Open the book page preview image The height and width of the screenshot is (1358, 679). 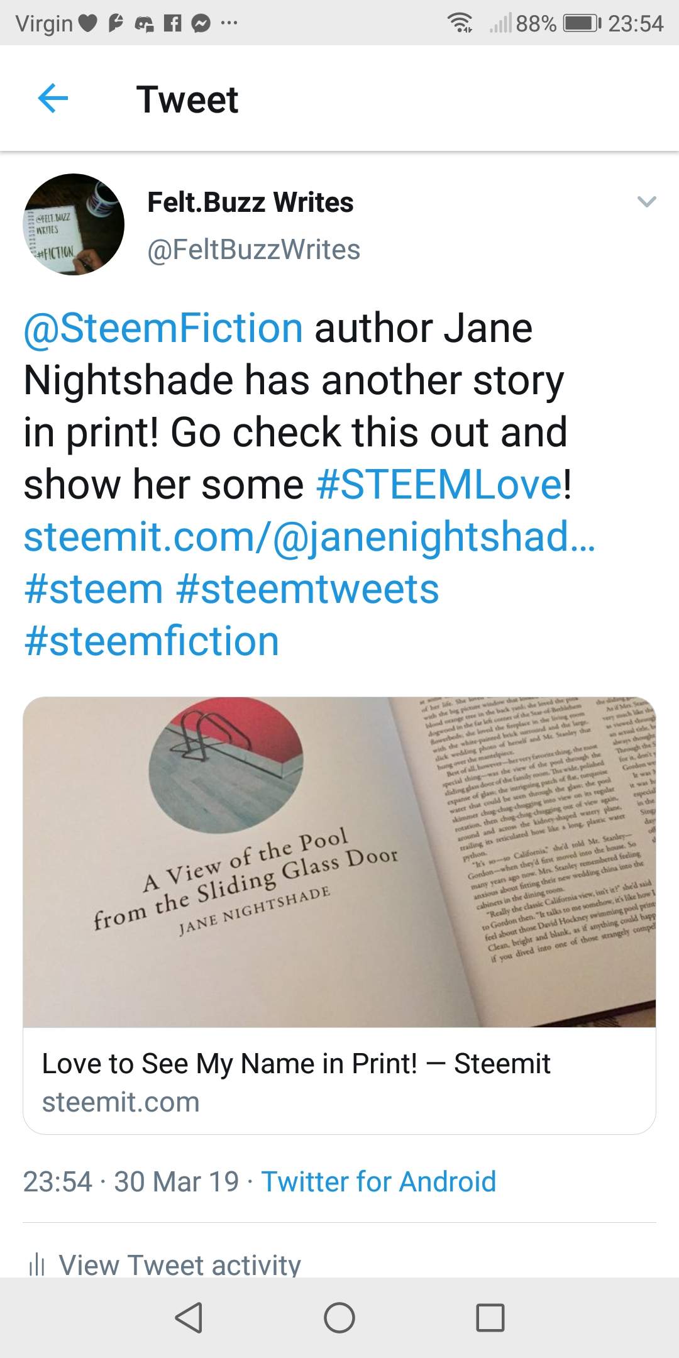coord(339,861)
